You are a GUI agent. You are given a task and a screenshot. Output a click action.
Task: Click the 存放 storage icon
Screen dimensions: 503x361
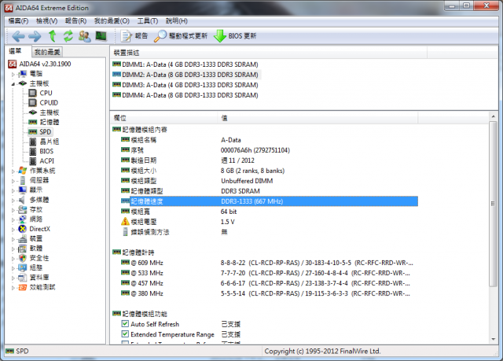[23, 209]
